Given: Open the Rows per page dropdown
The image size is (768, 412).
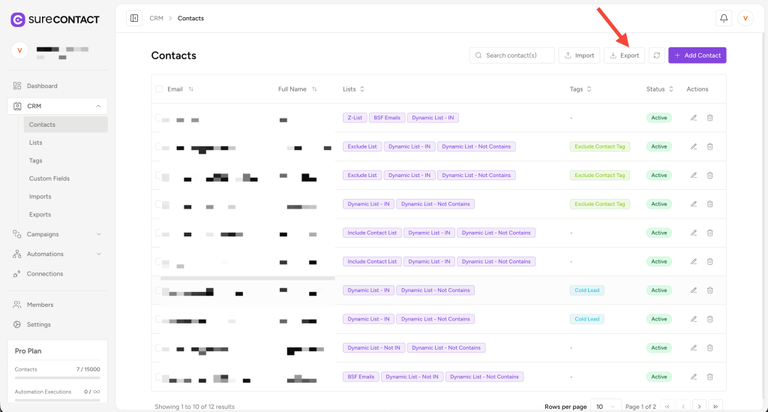Looking at the screenshot, I should (607, 406).
